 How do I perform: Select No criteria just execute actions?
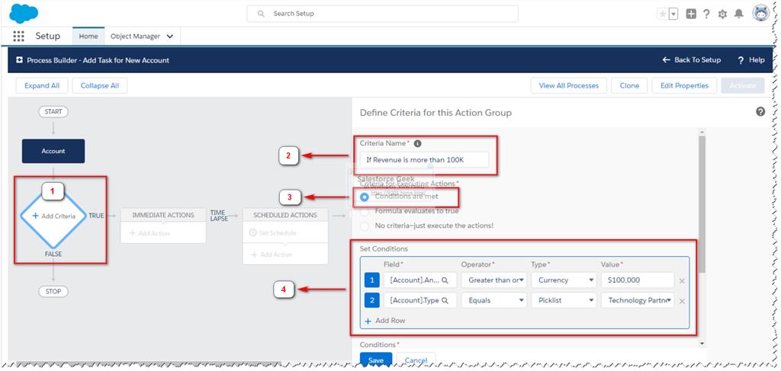pyautogui.click(x=365, y=225)
